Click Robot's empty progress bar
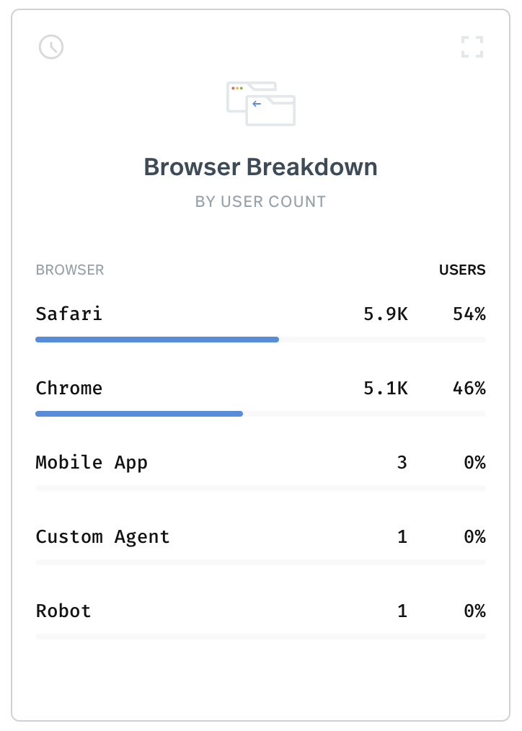The width and height of the screenshot is (522, 731). (x=260, y=637)
